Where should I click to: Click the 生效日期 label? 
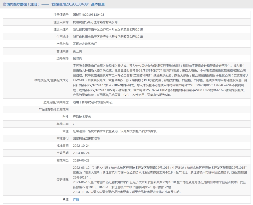click(62, 153)
